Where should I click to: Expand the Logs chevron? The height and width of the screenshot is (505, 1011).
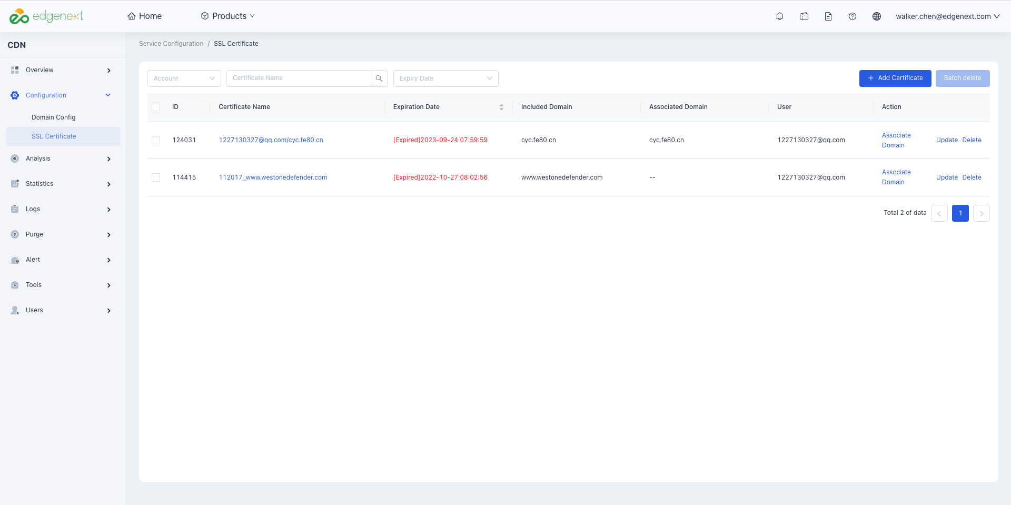109,210
